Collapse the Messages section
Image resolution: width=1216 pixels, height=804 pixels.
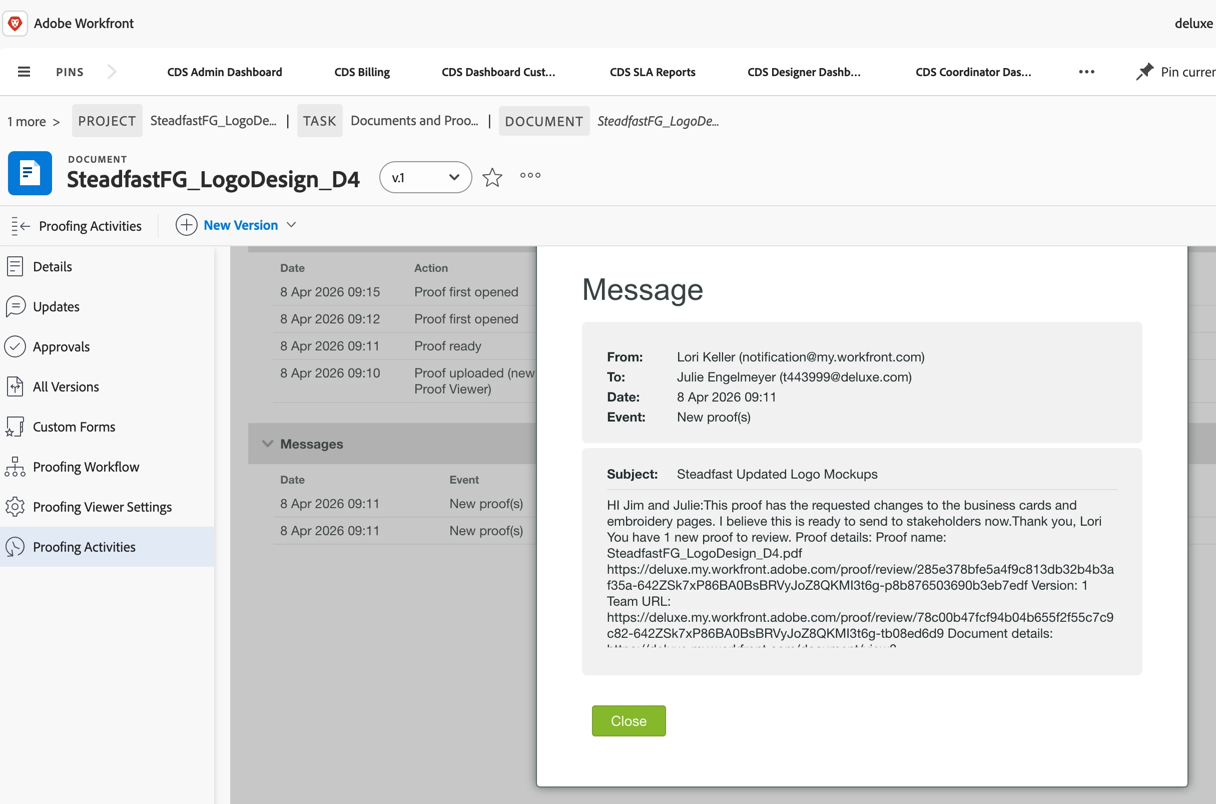click(268, 444)
